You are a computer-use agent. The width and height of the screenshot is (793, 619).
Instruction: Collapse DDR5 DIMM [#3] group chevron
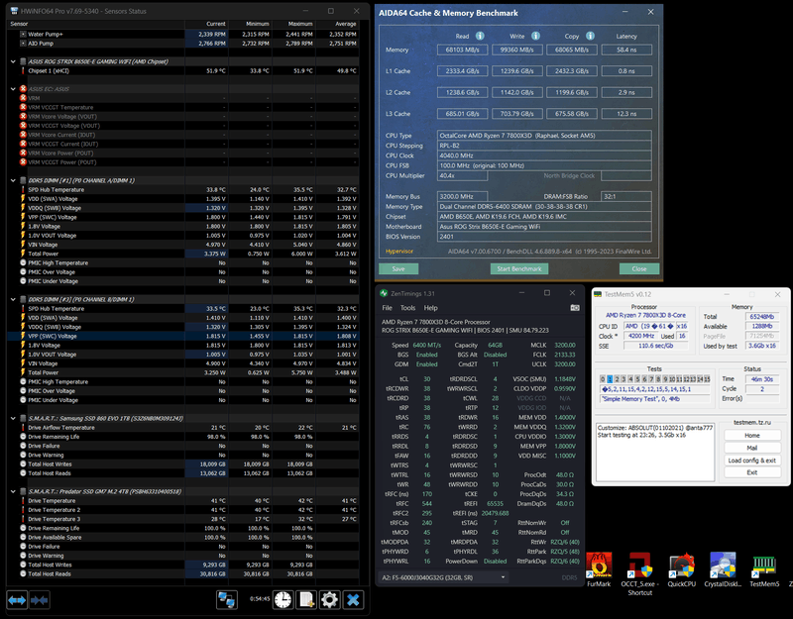pos(13,299)
